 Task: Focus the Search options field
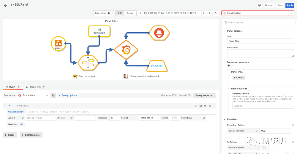pos(259,23)
